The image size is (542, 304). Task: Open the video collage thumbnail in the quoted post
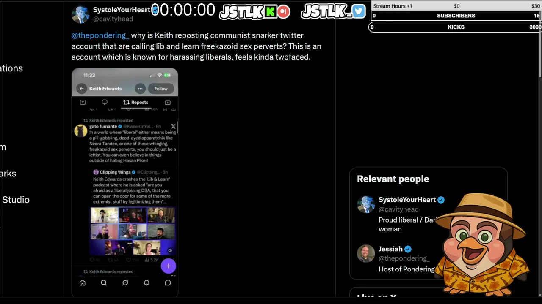(133, 231)
